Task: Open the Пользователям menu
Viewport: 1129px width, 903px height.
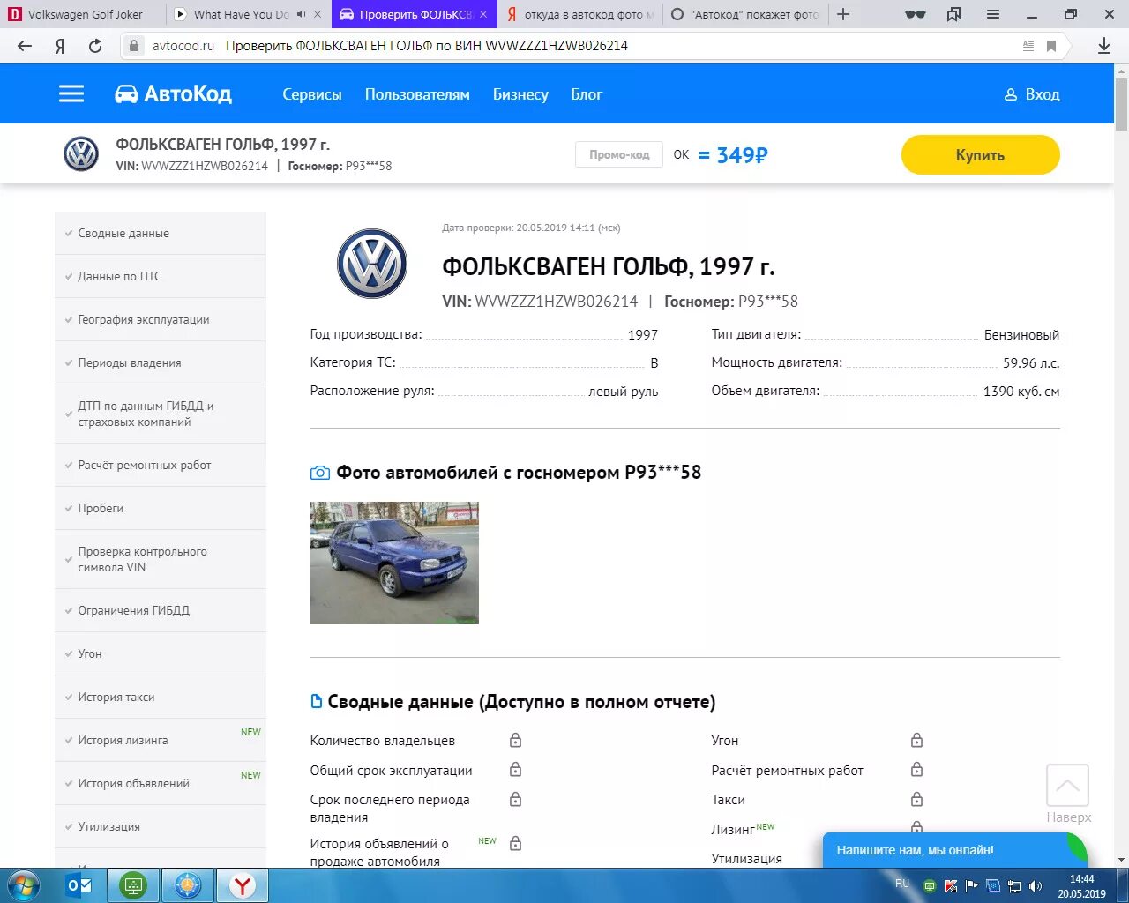Action: click(417, 94)
